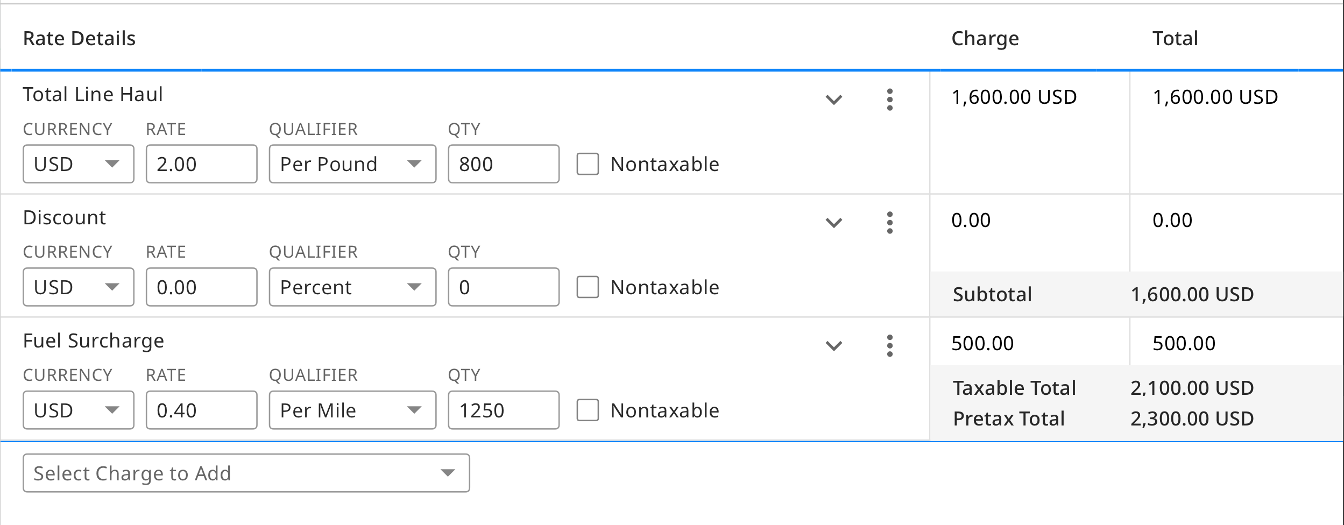Open the Discount row three-dot menu

(889, 223)
